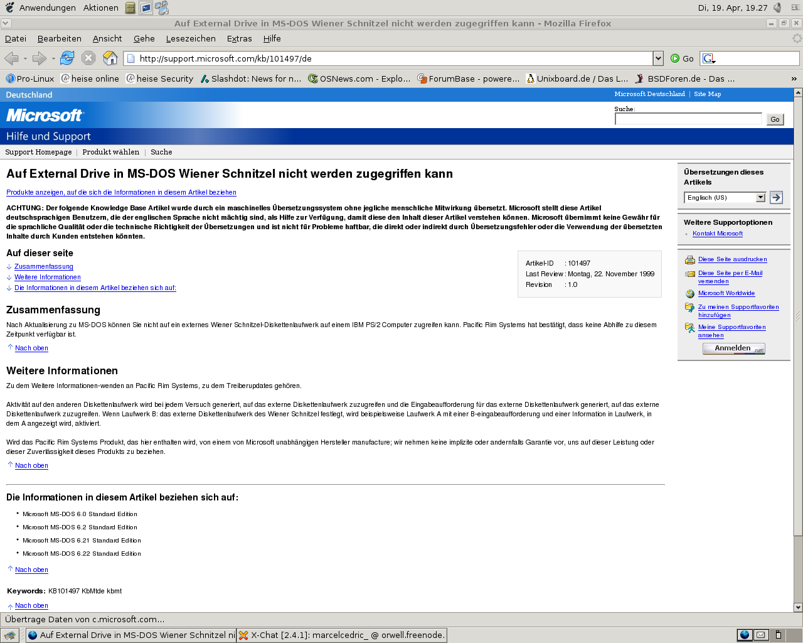The image size is (803, 643).
Task: Open the Kontakt Microsoft link
Action: tap(718, 234)
